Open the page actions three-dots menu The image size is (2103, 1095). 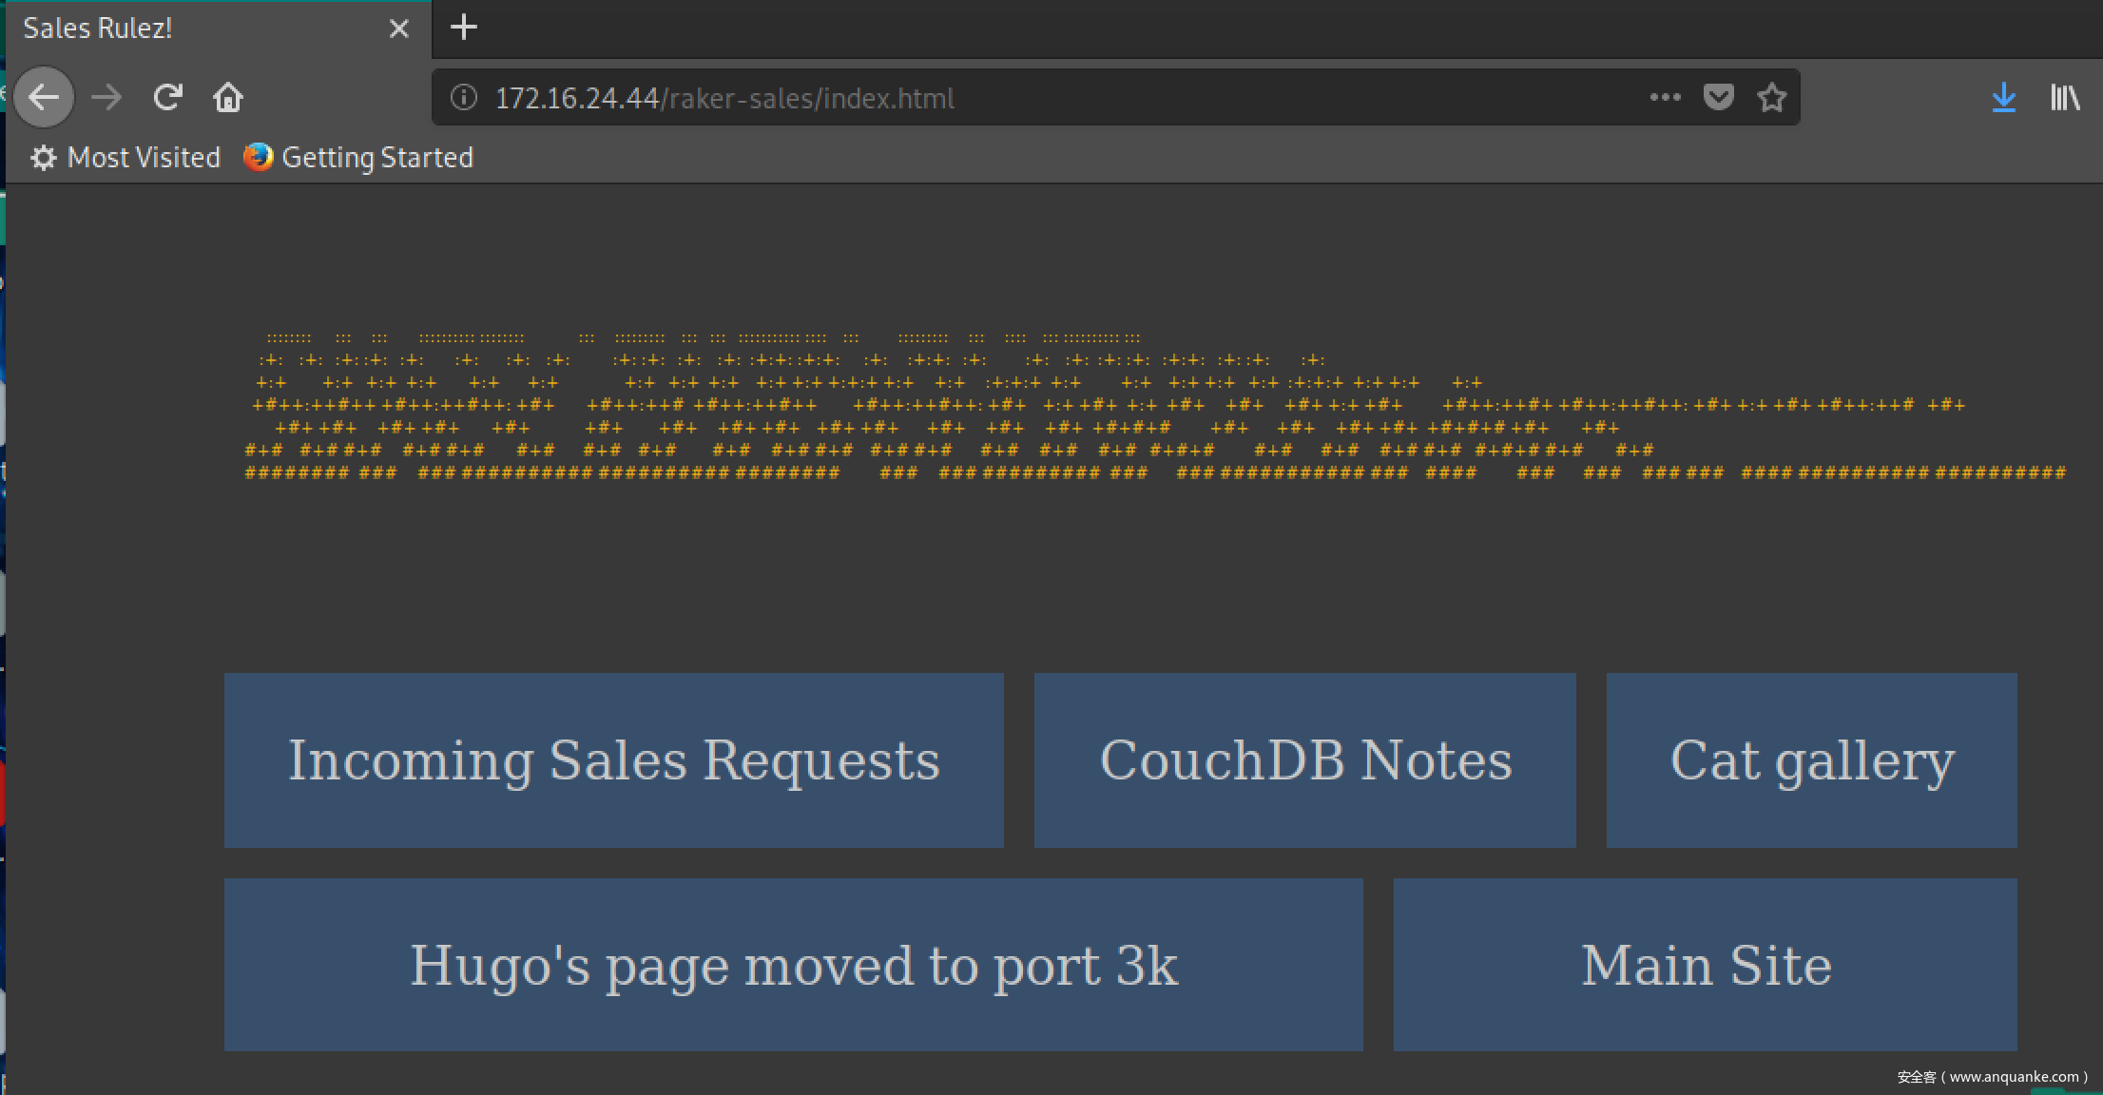click(x=1665, y=97)
